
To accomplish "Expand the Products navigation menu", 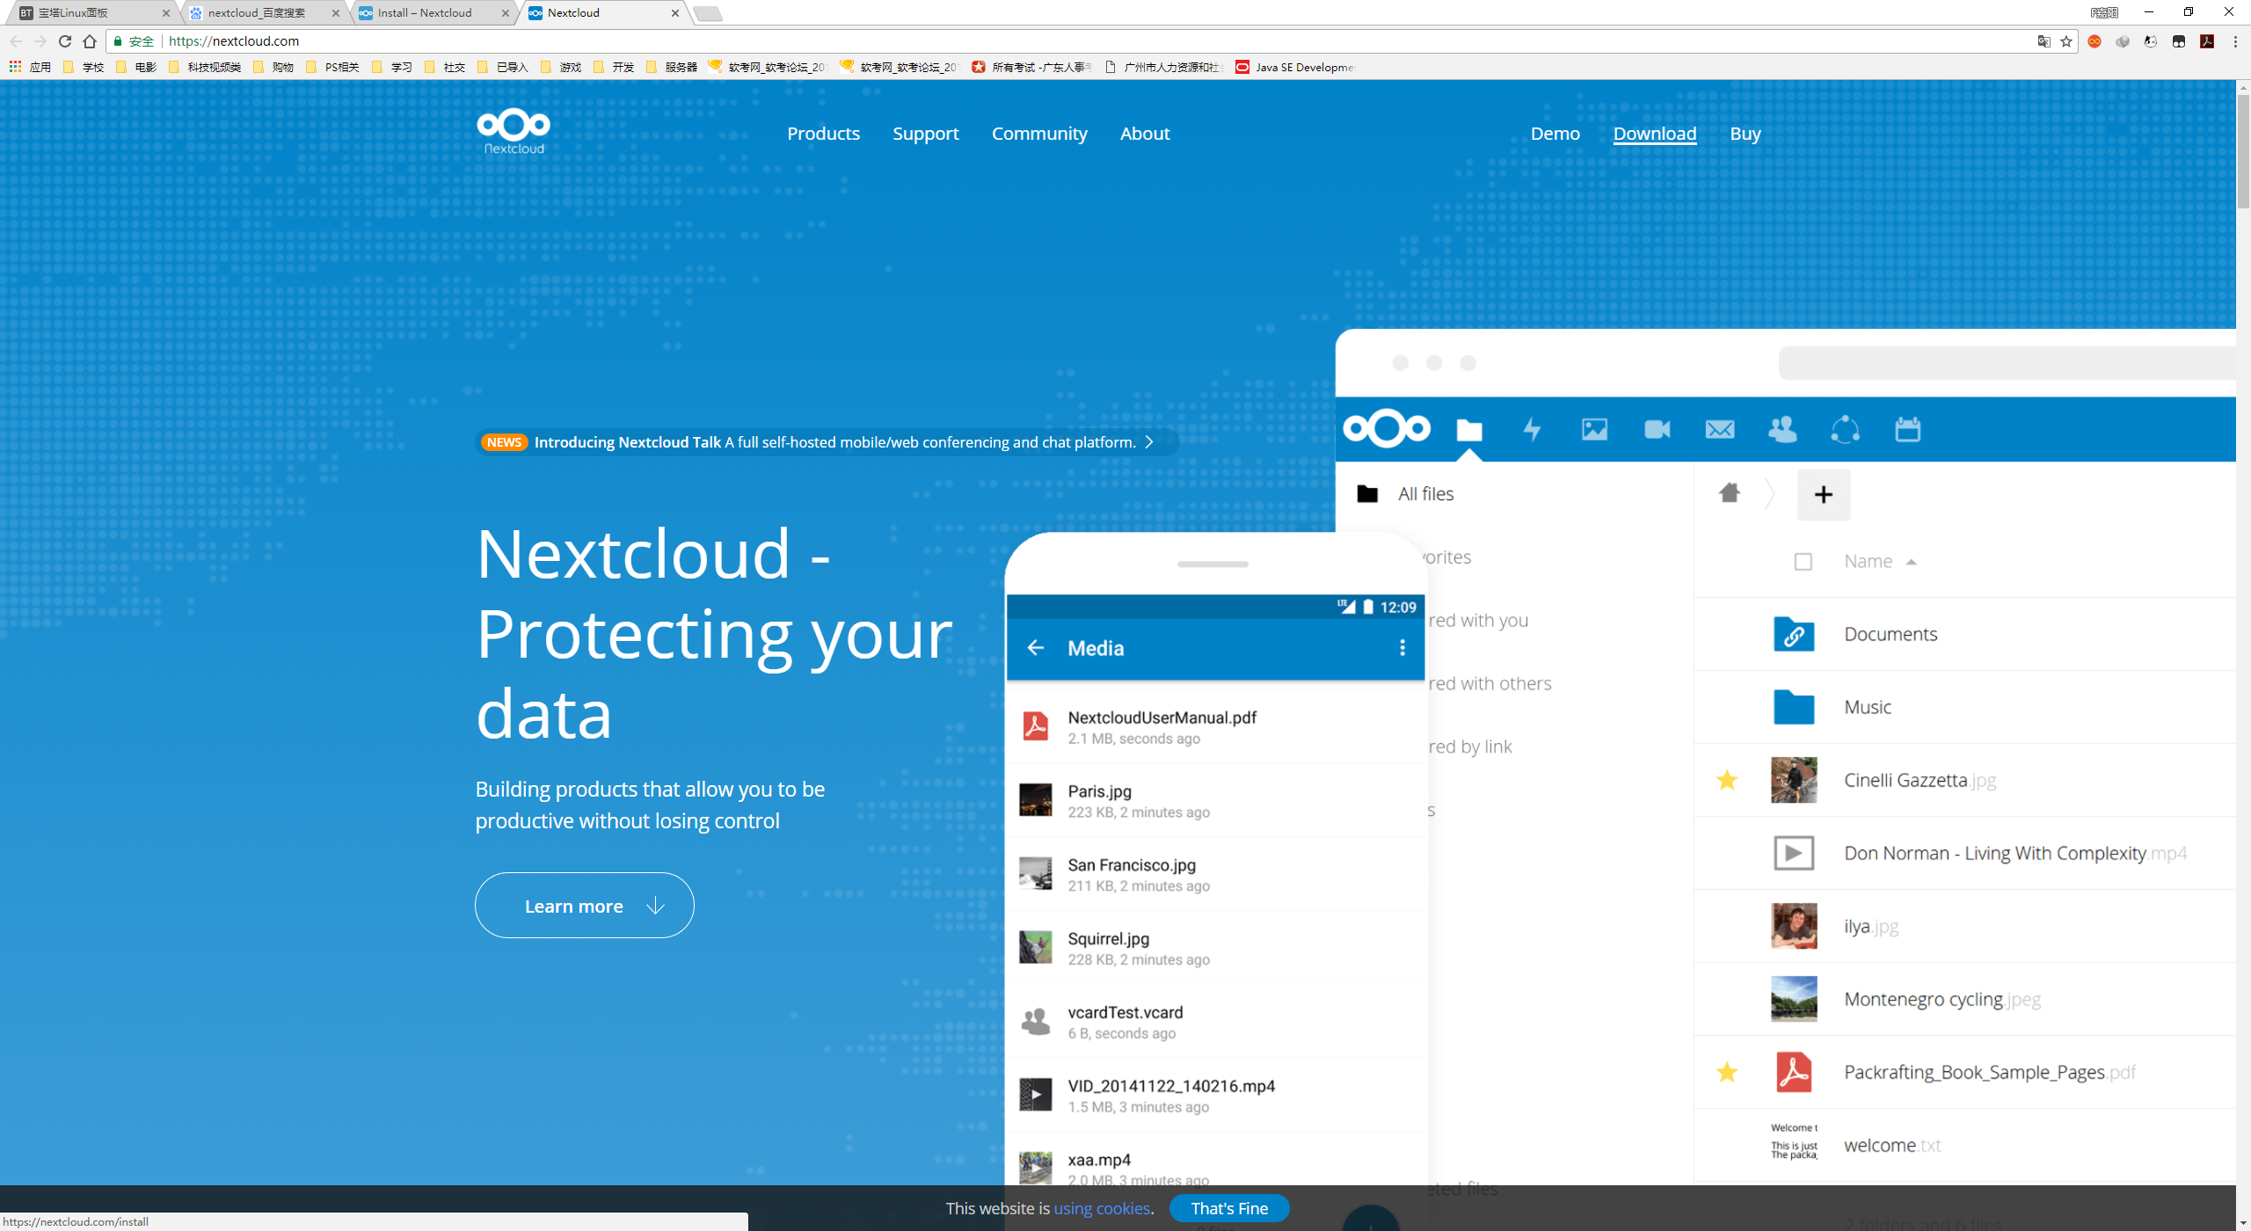I will 823,134.
